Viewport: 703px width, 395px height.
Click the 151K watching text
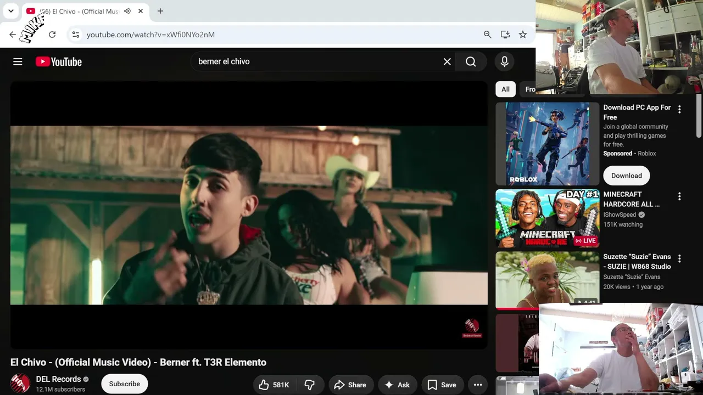tap(623, 224)
